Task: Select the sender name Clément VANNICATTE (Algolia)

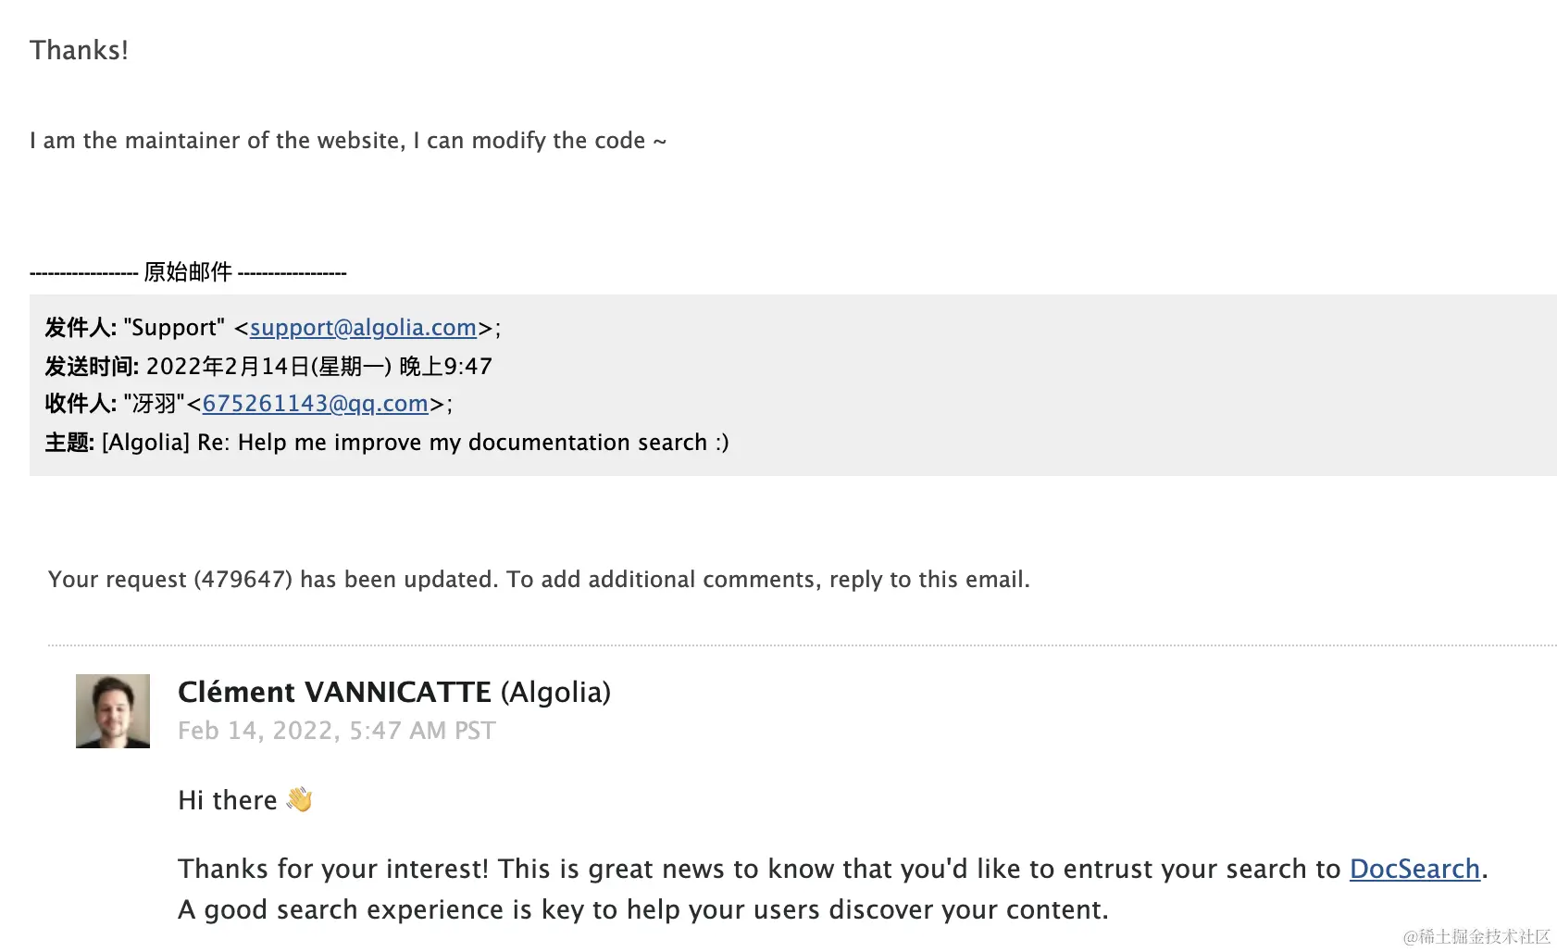Action: click(x=394, y=692)
